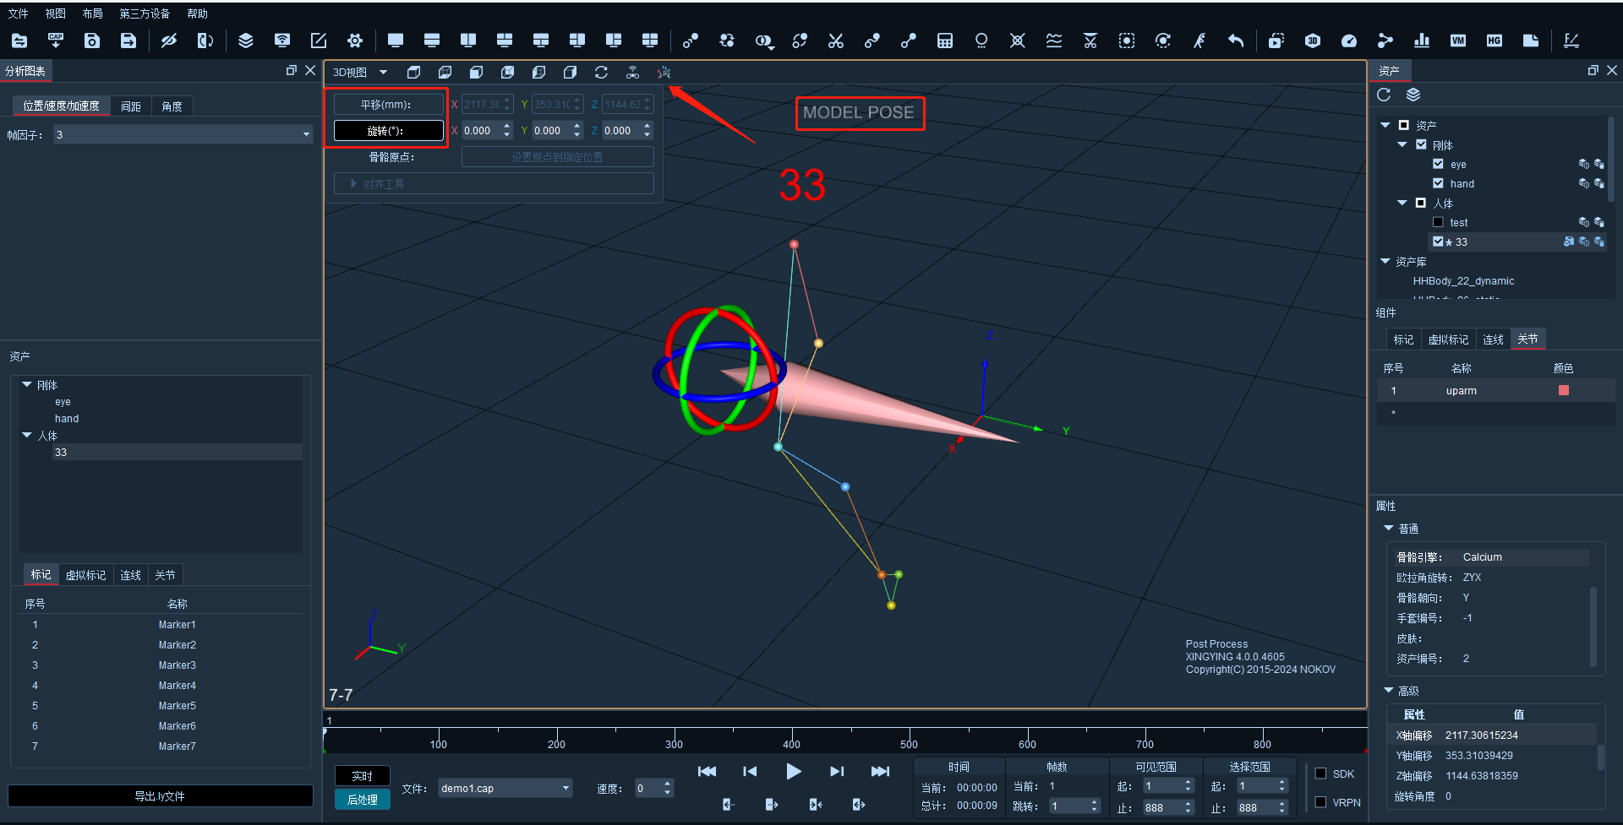
Task: Click the refresh icon in assets panel
Action: pyautogui.click(x=1384, y=95)
